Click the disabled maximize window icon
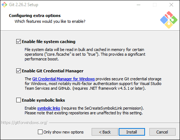The height and width of the screenshot is (140, 180). click(x=155, y=5)
